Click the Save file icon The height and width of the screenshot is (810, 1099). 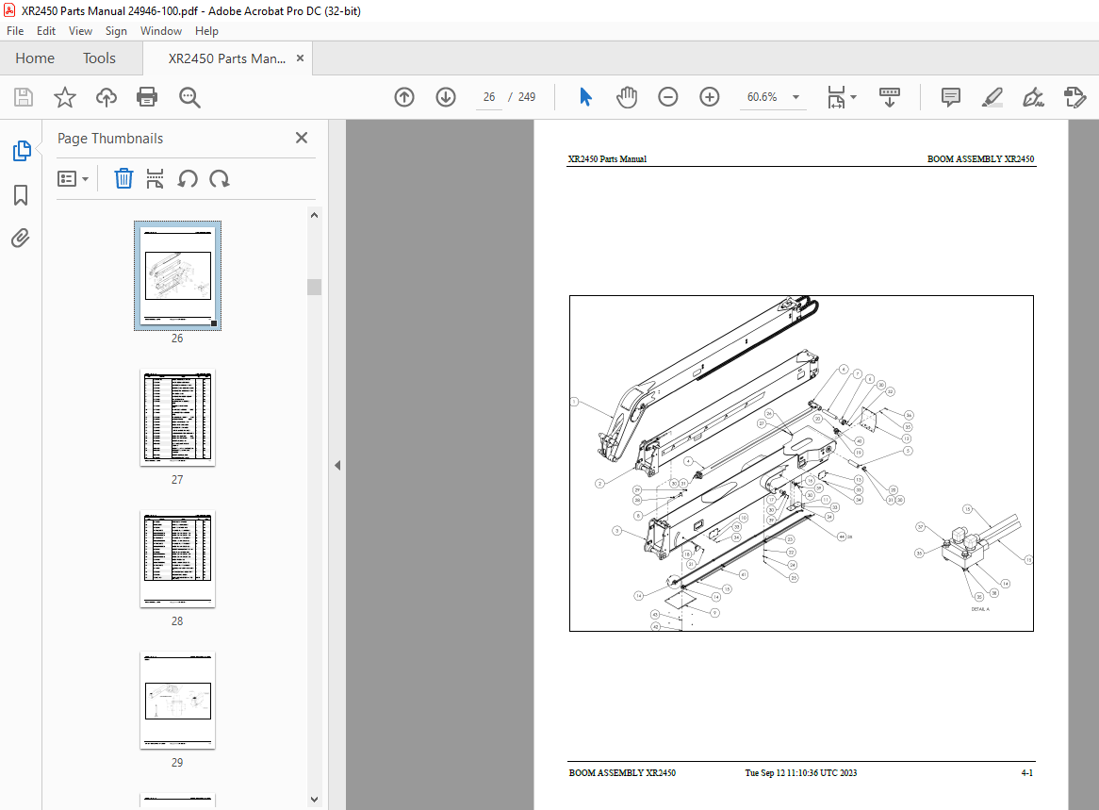[x=24, y=97]
